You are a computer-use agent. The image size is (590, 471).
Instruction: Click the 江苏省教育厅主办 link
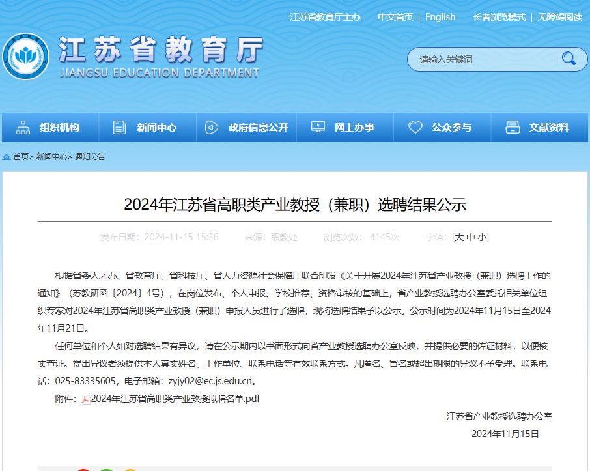pyautogui.click(x=325, y=17)
